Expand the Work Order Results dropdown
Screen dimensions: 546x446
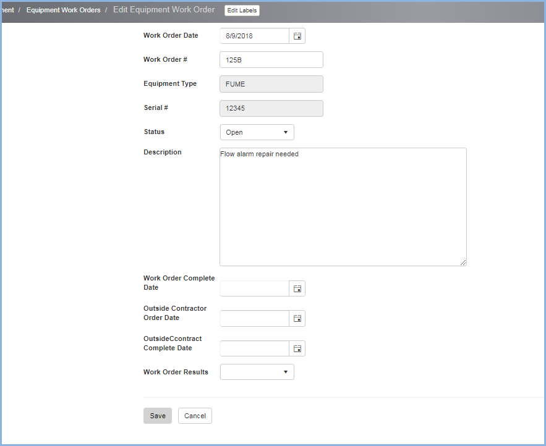[257, 372]
